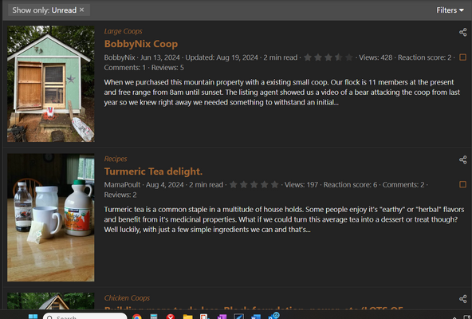The image size is (472, 319).
Task: Open the Windows Start menu
Action: tap(33, 317)
